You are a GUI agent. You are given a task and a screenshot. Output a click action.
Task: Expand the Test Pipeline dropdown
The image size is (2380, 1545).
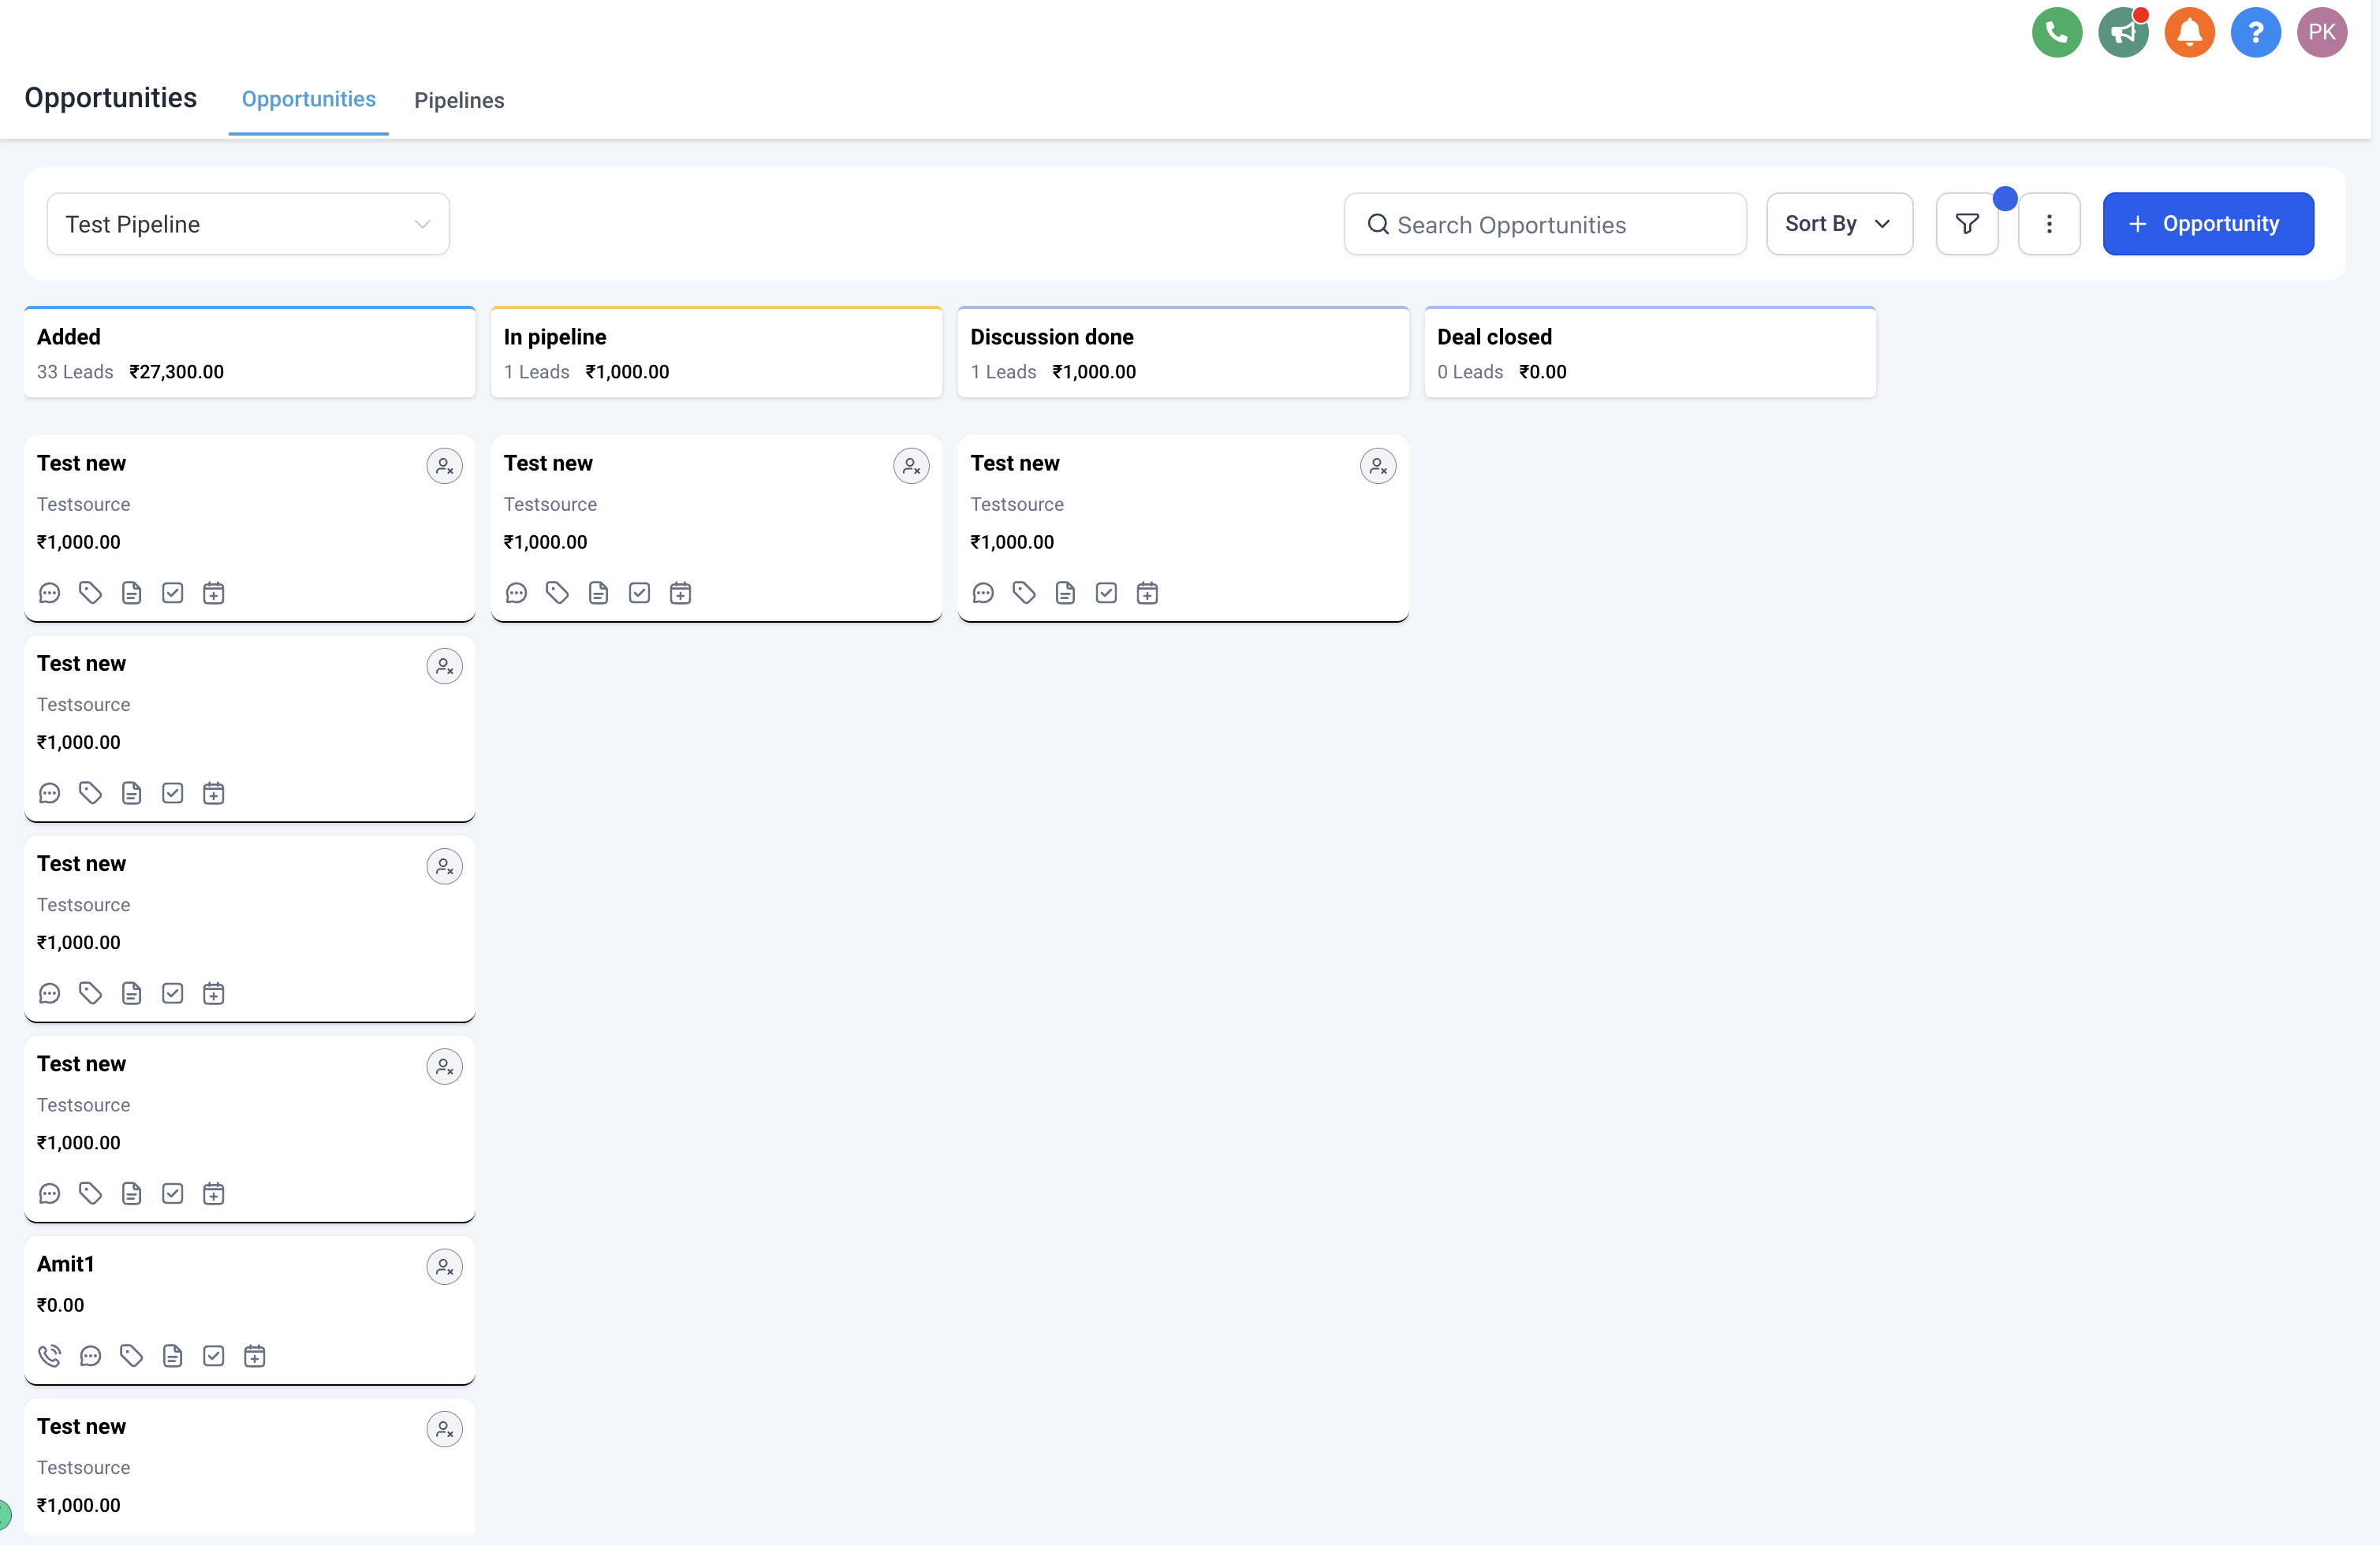[248, 224]
